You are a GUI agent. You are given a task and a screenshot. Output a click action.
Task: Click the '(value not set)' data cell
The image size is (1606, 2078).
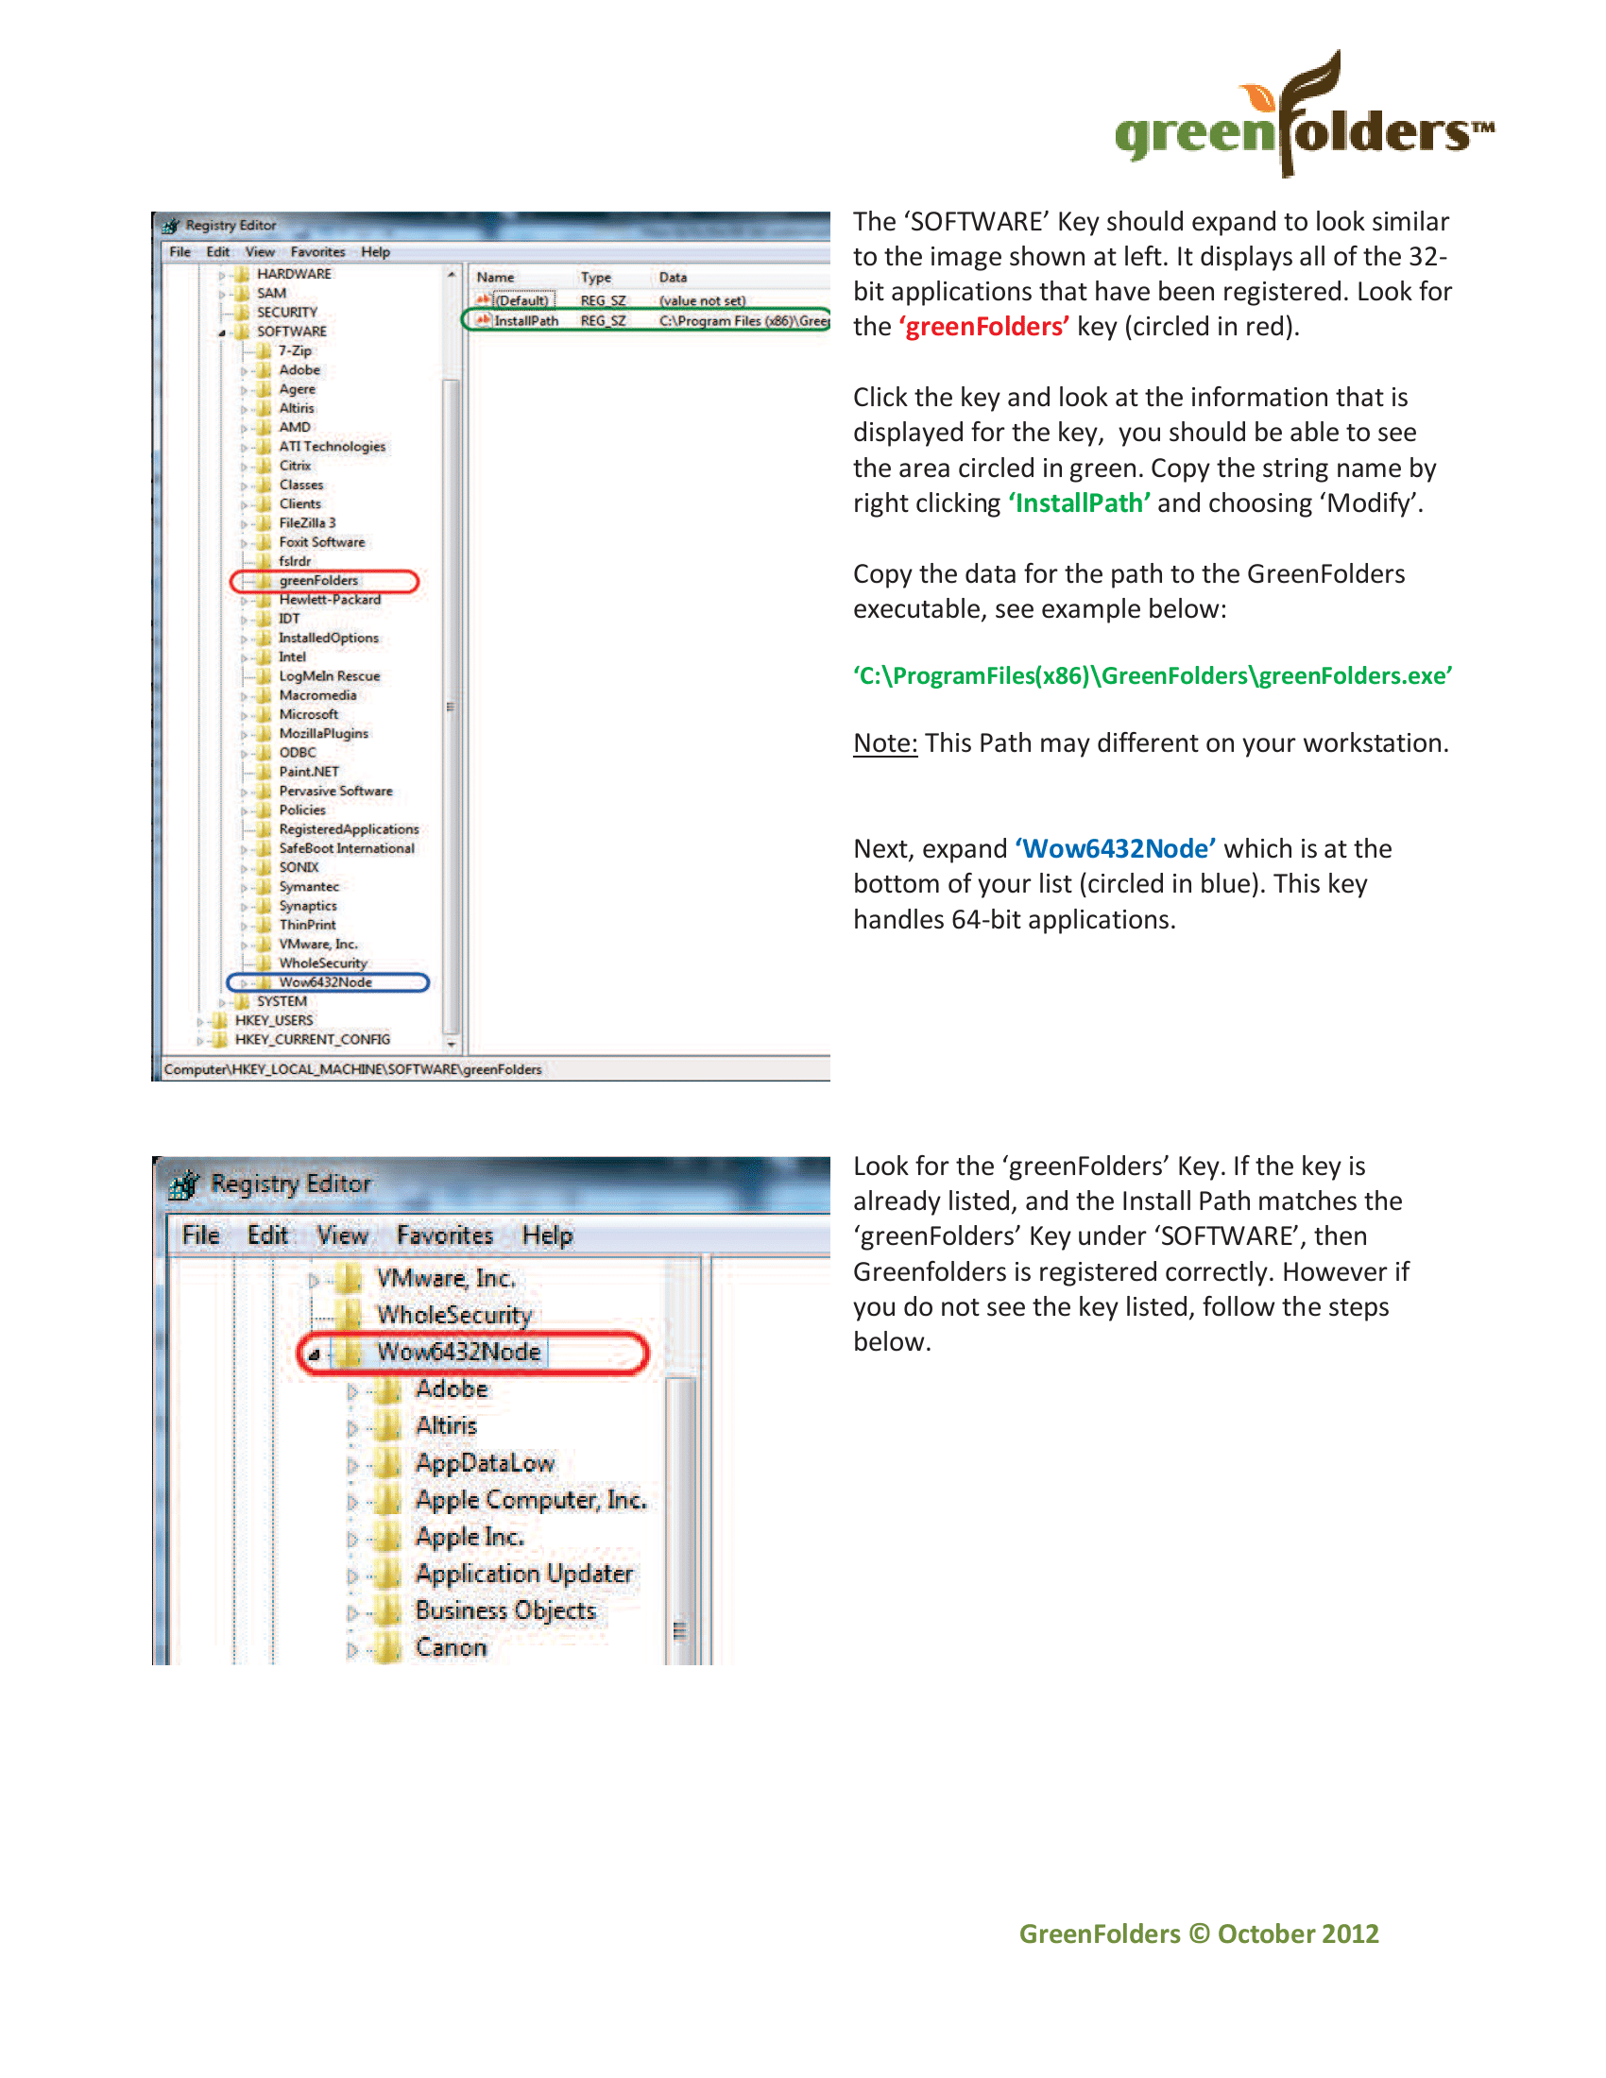[x=702, y=300]
